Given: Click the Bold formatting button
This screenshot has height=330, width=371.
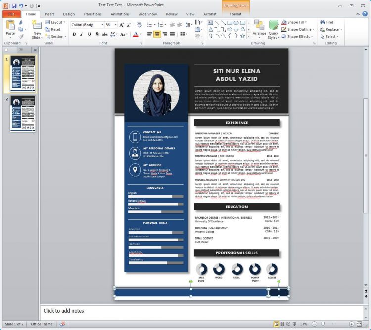Looking at the screenshot, I should click(x=74, y=34).
